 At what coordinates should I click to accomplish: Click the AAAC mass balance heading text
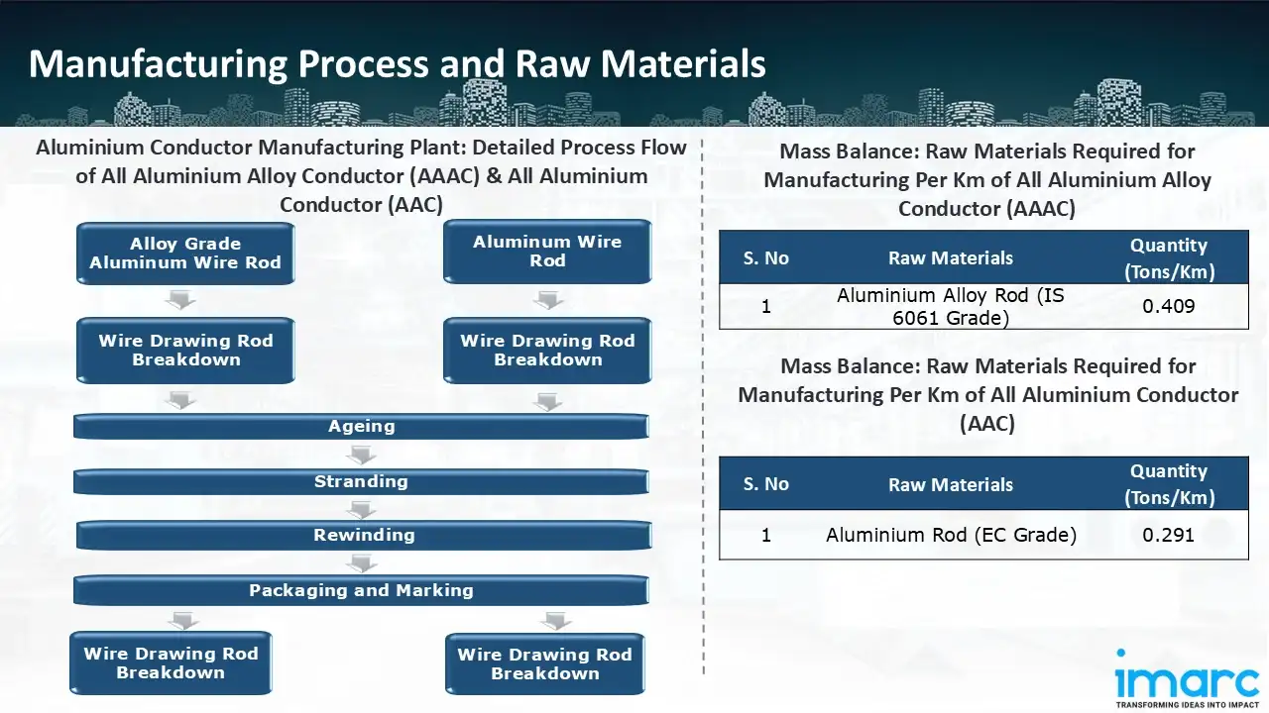point(986,180)
